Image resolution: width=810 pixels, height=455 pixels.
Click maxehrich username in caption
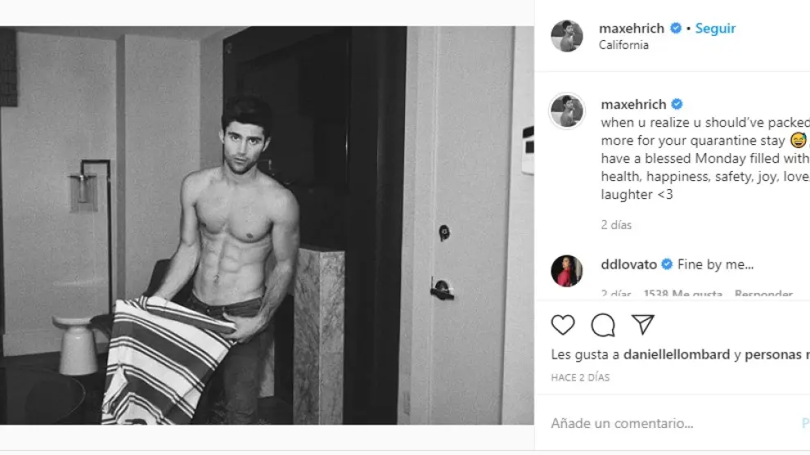[633, 104]
